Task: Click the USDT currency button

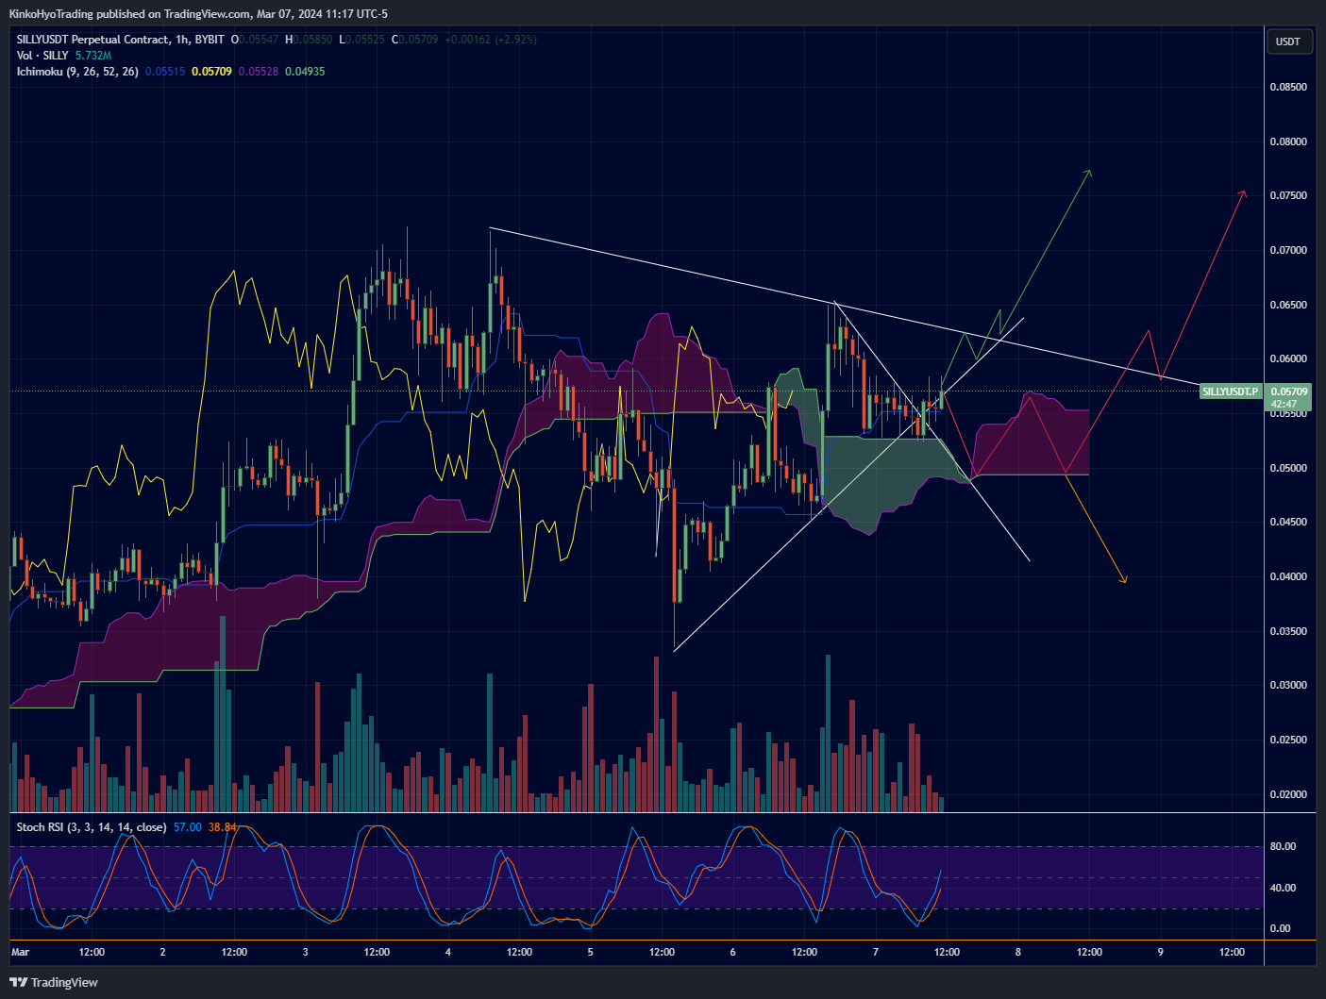Action: (1288, 42)
